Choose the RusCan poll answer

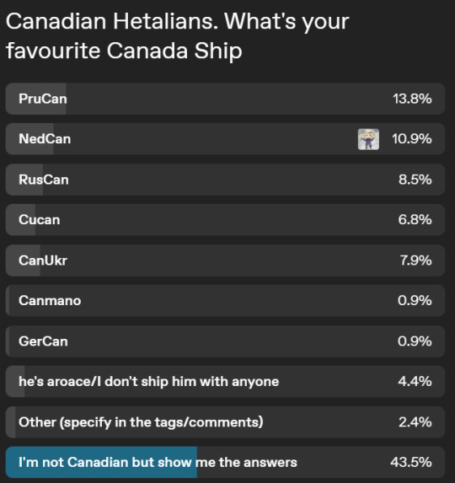(x=225, y=180)
